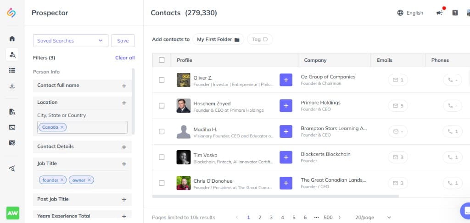Screen dimensions: 470x223
Task: Click the horizontal table scrollbar
Action: pos(275,196)
